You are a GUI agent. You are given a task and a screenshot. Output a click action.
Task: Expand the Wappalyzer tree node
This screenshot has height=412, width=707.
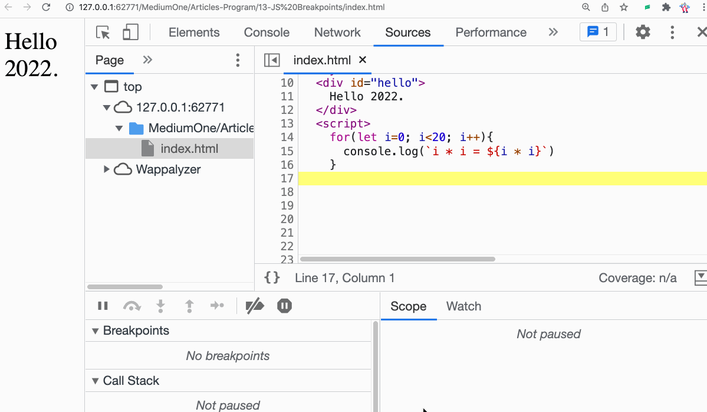tap(107, 169)
